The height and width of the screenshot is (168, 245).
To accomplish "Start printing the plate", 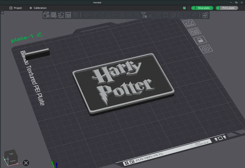I will click(x=228, y=8).
